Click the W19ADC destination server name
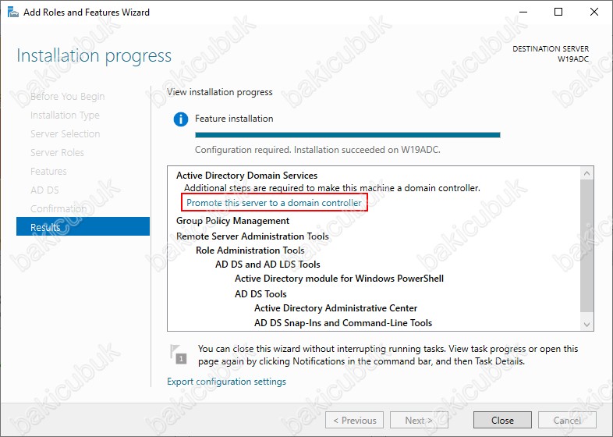Viewport: 613px width, 437px height. click(x=572, y=59)
